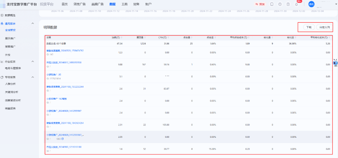The height and width of the screenshot is (158, 338).
Task: Sort table by CPM(元) column arrows
Action: coord(168,38)
